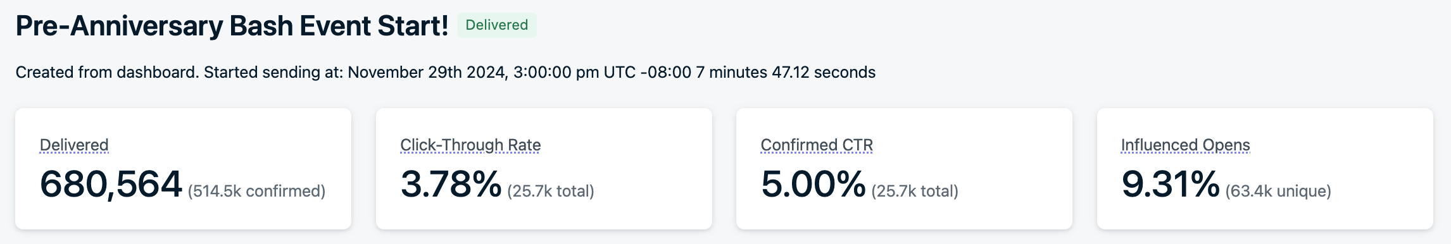Open the Influenced Opens stats card
1451x244 pixels.
tap(1265, 169)
